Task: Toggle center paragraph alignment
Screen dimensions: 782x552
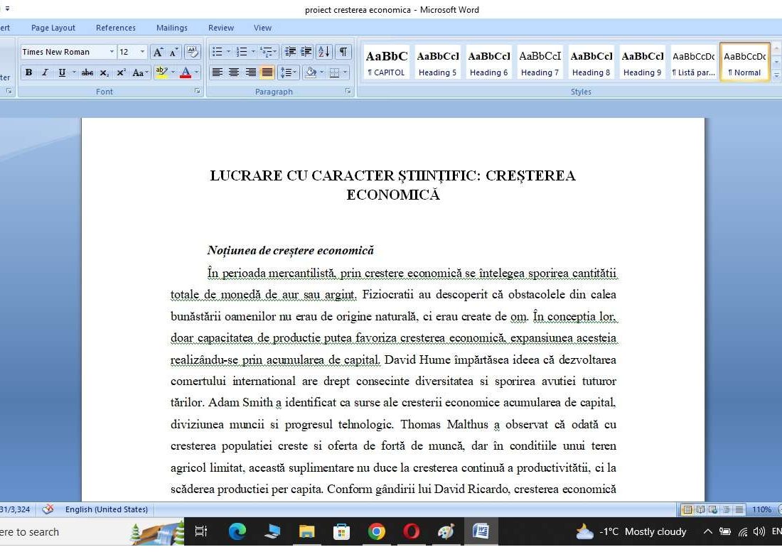Action: click(234, 72)
